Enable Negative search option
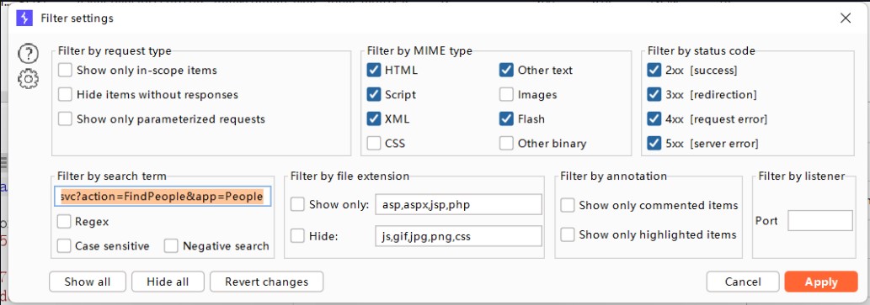Screen dimensions: 870x305 (x=172, y=246)
